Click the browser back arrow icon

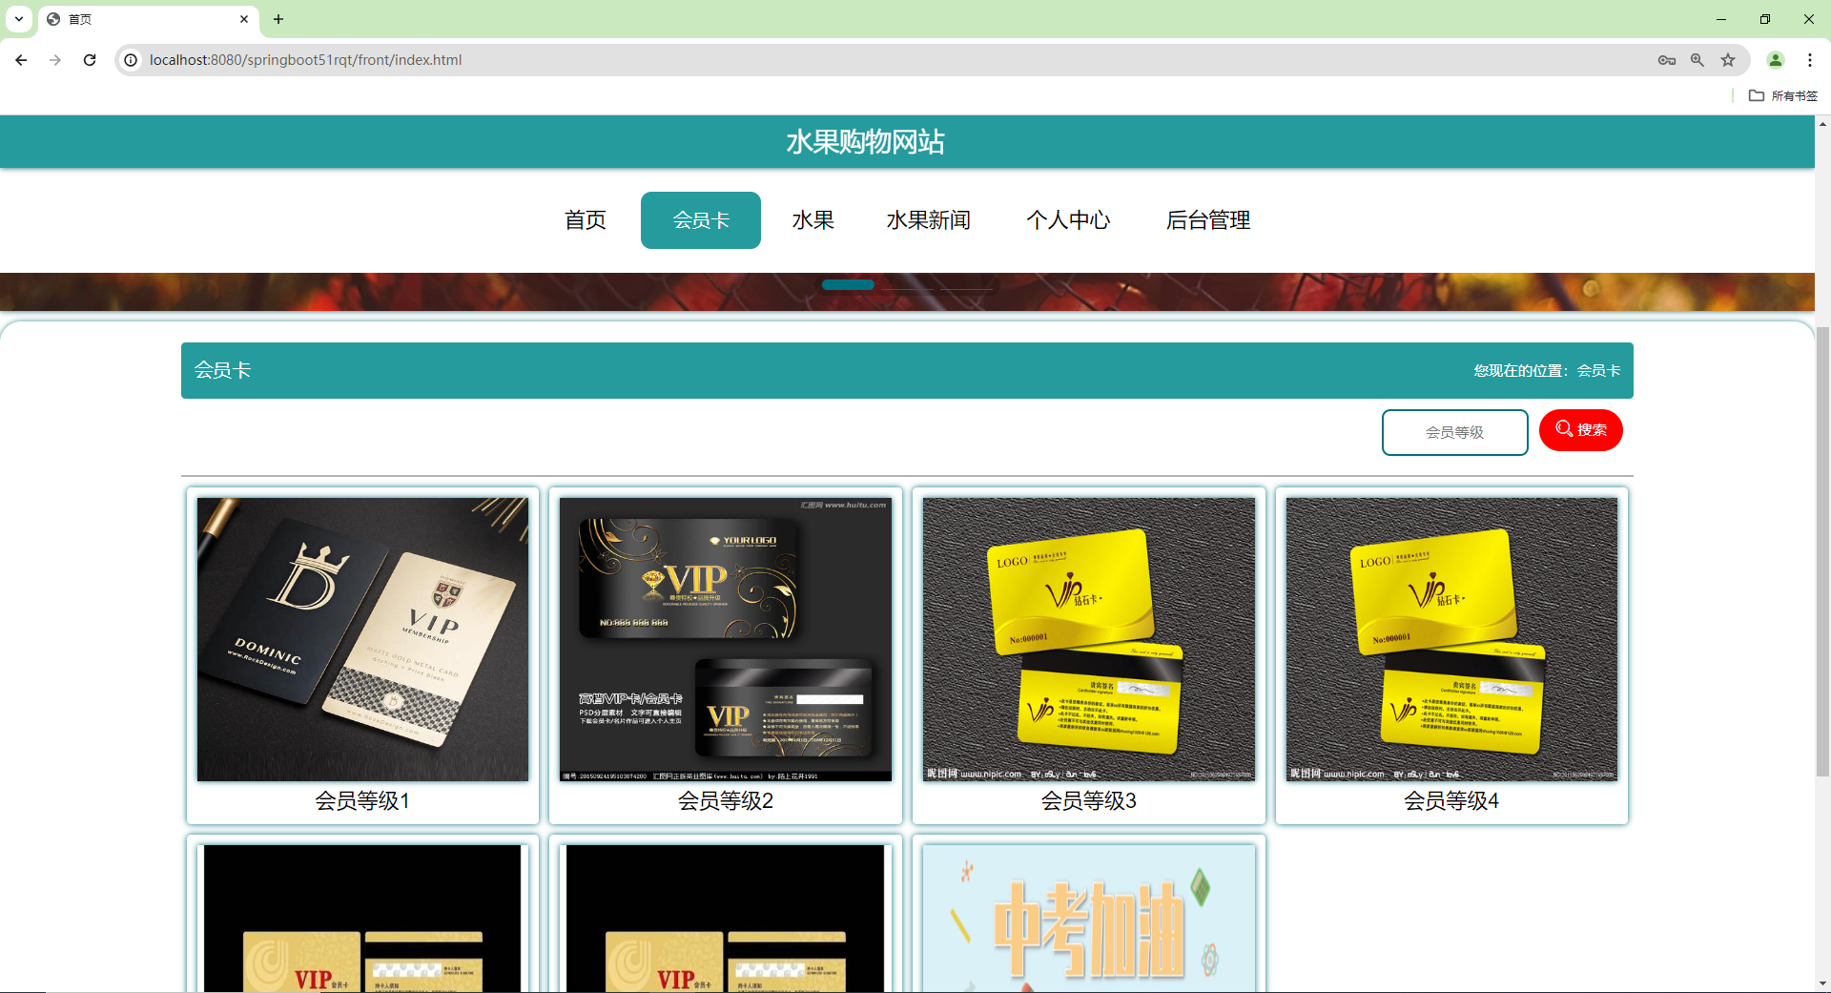[x=20, y=59]
